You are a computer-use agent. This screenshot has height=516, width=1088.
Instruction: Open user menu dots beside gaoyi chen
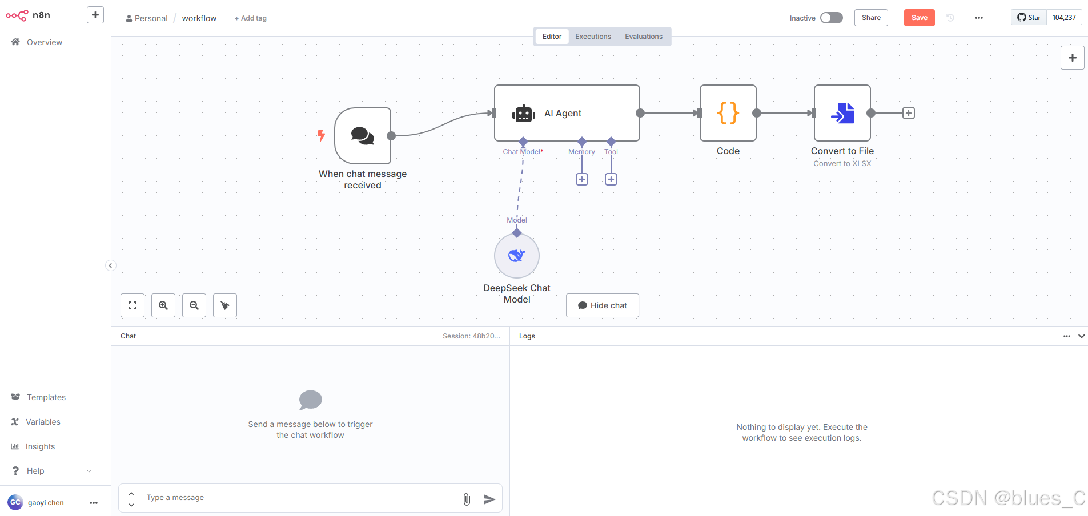pyautogui.click(x=94, y=503)
